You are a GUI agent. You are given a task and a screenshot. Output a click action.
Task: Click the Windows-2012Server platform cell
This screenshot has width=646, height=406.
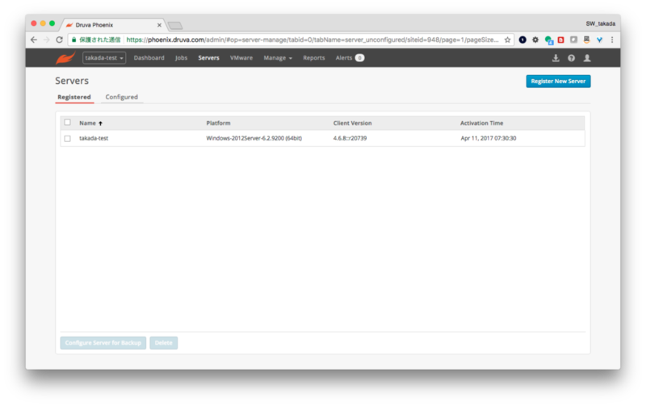tap(254, 138)
